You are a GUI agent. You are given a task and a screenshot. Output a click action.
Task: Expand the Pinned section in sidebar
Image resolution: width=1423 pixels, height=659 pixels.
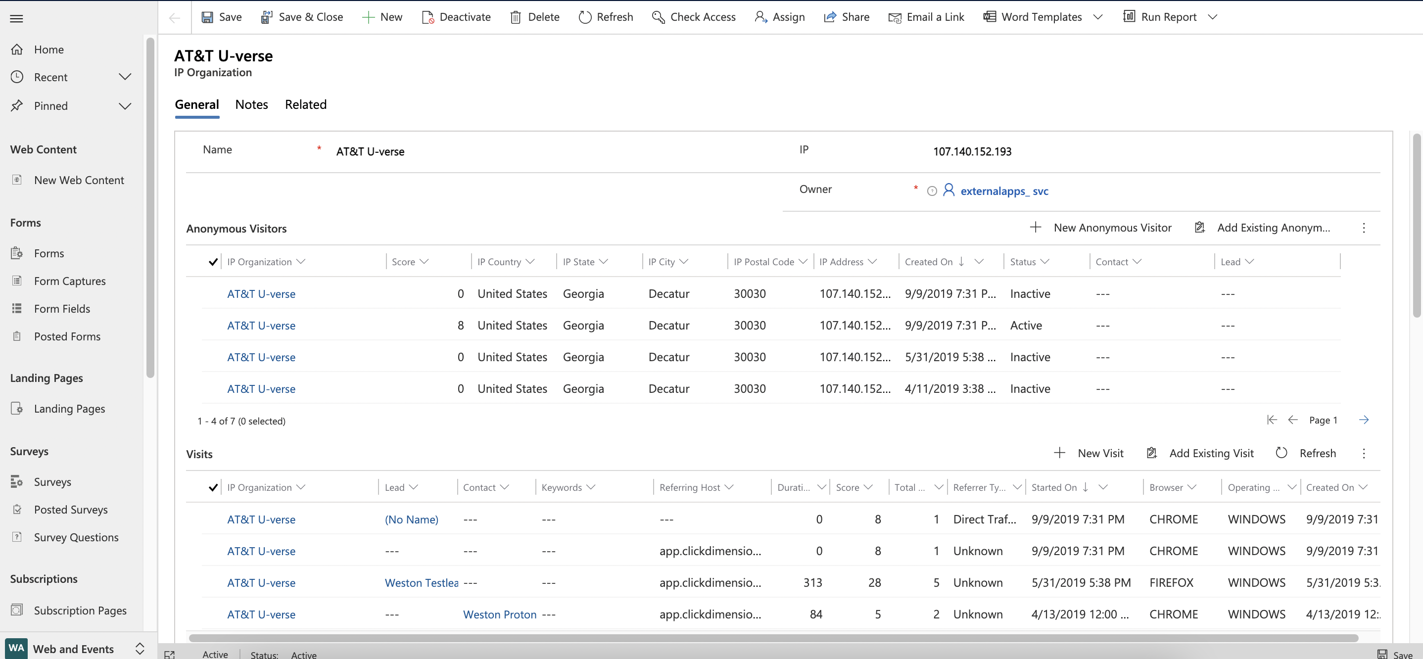[x=125, y=105]
